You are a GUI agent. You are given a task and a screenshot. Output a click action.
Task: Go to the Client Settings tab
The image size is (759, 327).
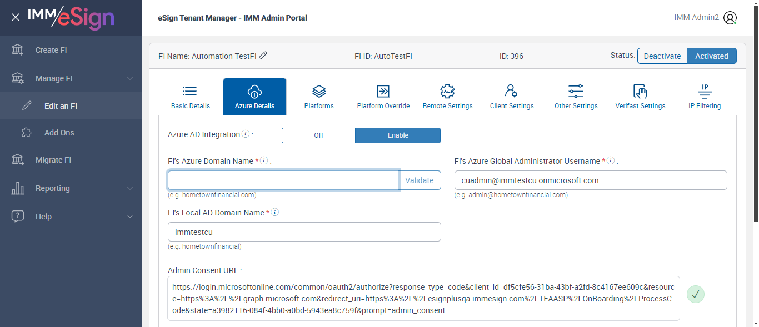tap(512, 97)
